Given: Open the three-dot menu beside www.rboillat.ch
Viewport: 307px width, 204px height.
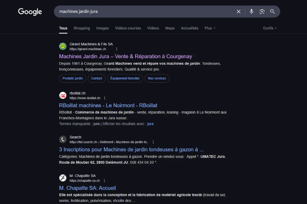Looking at the screenshot, I should coord(105,98).
